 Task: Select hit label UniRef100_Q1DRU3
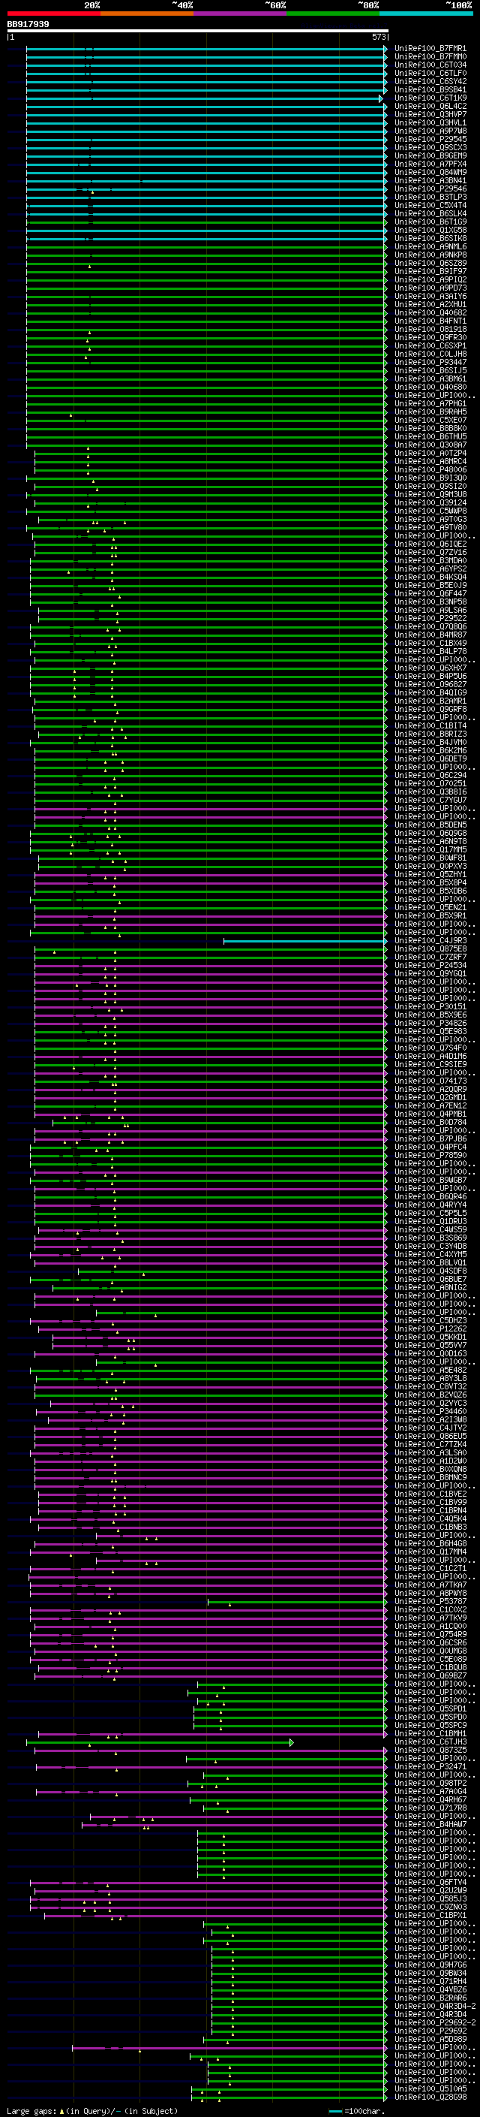[430, 1222]
